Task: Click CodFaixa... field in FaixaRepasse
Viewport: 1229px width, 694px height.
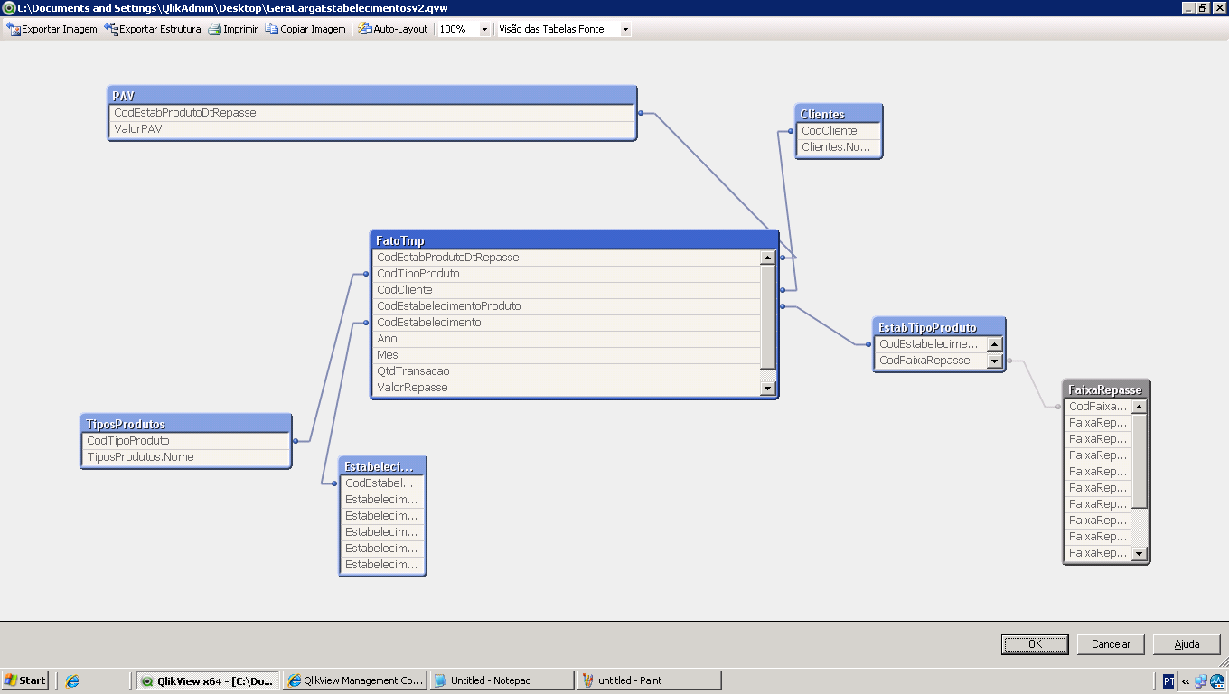Action: tap(1098, 407)
